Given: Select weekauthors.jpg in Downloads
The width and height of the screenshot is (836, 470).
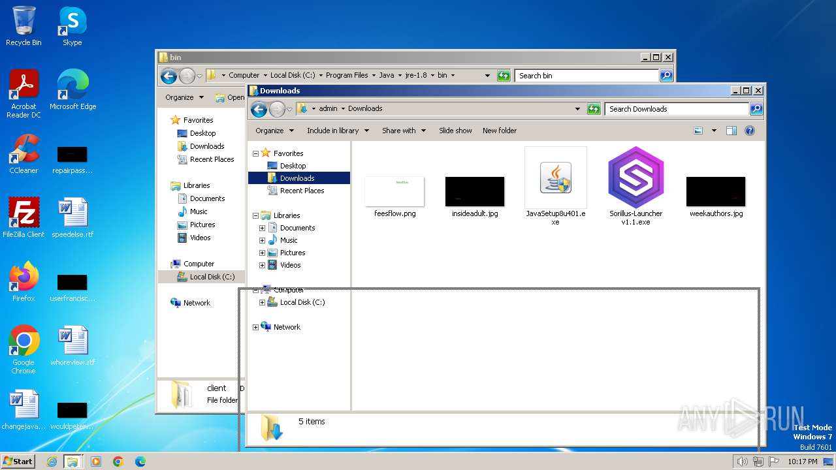Looking at the screenshot, I should (716, 197).
